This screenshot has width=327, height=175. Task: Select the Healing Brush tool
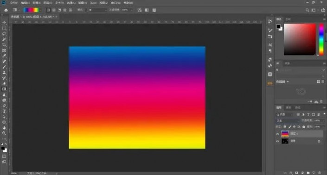(4, 61)
